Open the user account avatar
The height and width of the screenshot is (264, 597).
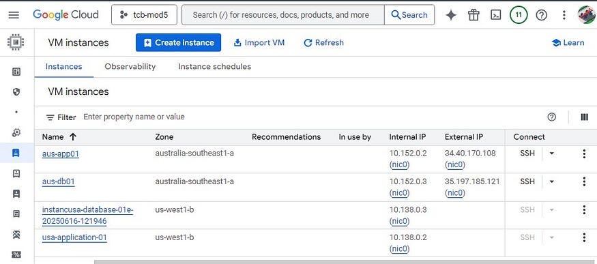[586, 15]
